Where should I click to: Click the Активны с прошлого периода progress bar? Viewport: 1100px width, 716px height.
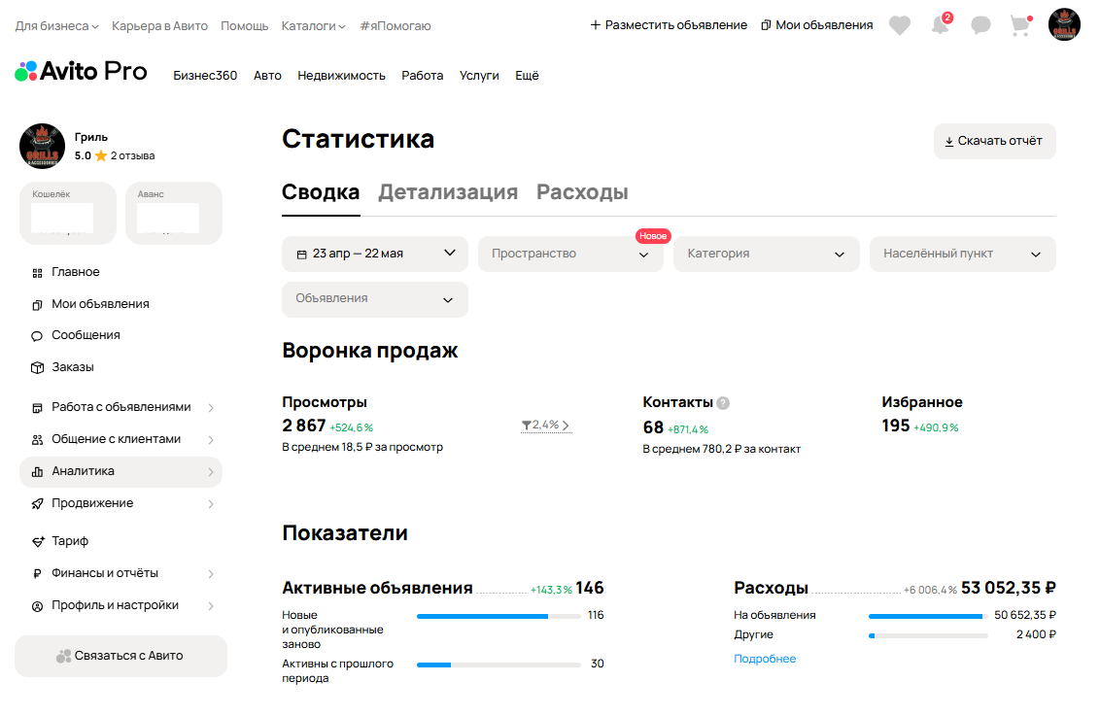(498, 665)
